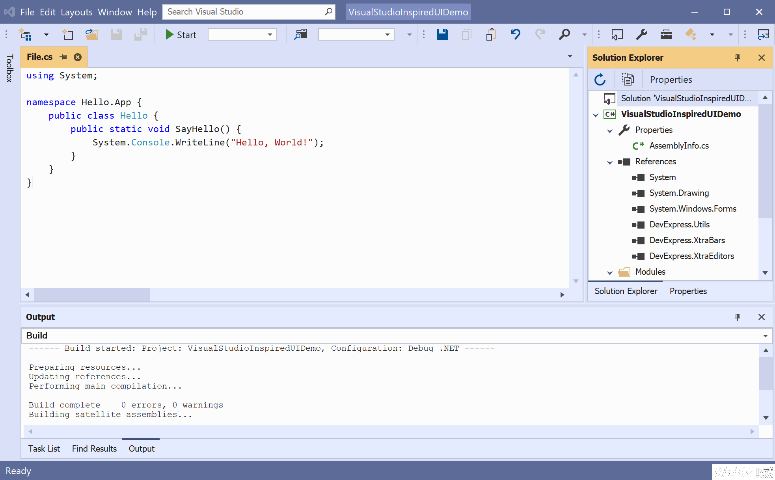Click the Redo arrow icon
The image size is (775, 480).
[540, 35]
